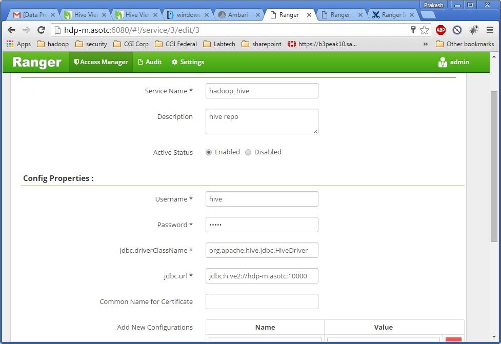Click the Password field
Image resolution: width=501 pixels, height=344 pixels.
click(x=262, y=225)
